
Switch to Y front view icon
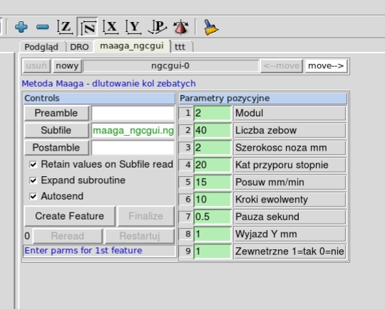tap(134, 27)
